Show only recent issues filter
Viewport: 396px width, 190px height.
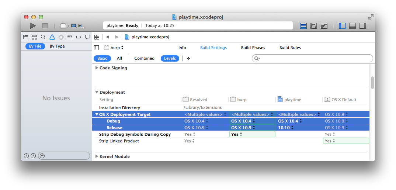click(x=26, y=156)
